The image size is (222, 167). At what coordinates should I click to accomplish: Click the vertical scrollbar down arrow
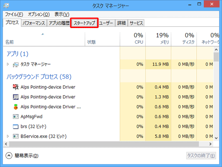pyautogui.click(x=216, y=138)
